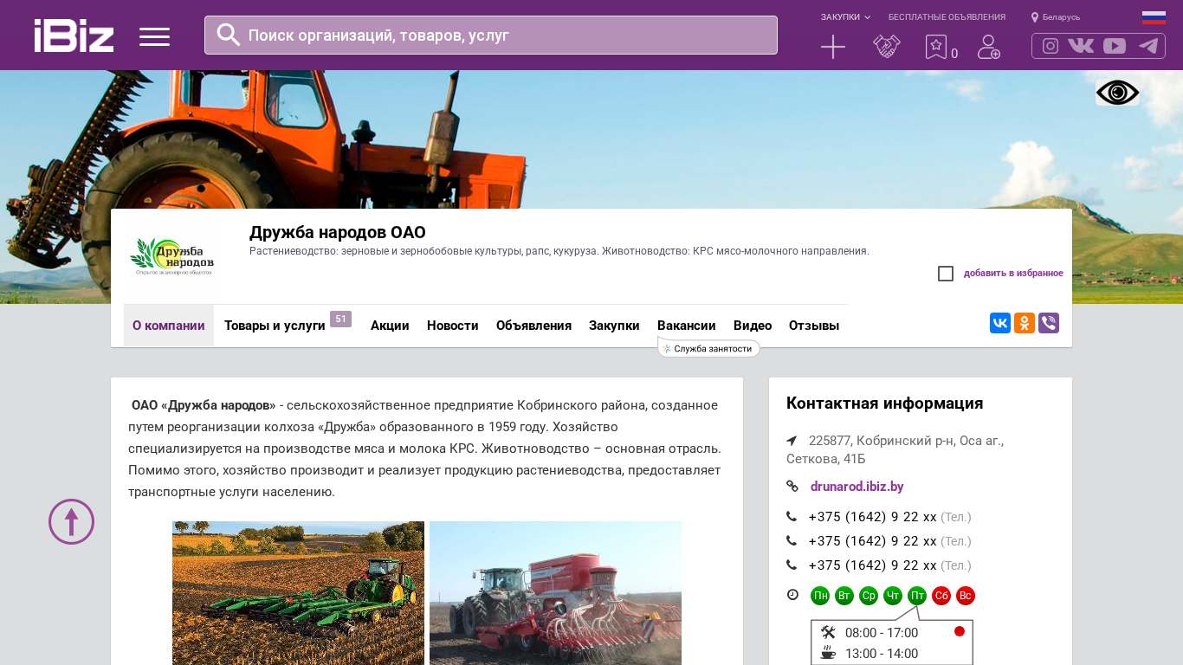This screenshot has width=1183, height=665.
Task: Select Monday (Пн) working day
Action: coord(820,596)
